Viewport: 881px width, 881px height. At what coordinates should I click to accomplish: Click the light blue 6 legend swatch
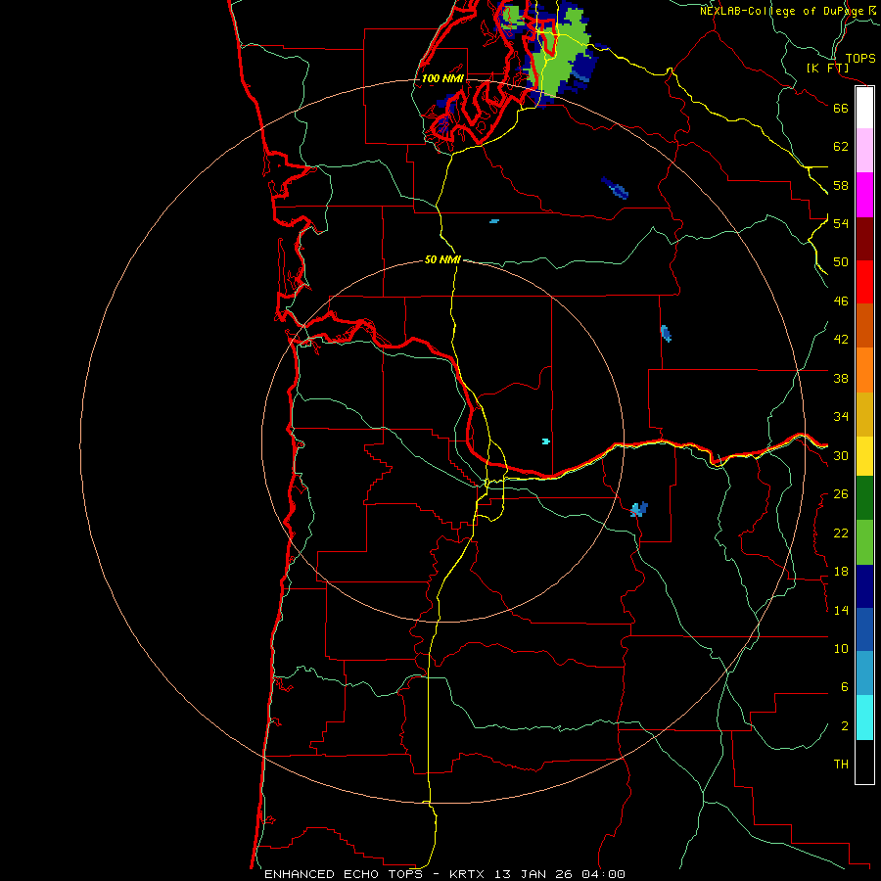(x=864, y=672)
